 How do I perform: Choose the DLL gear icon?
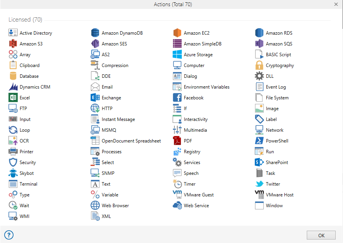click(259, 76)
